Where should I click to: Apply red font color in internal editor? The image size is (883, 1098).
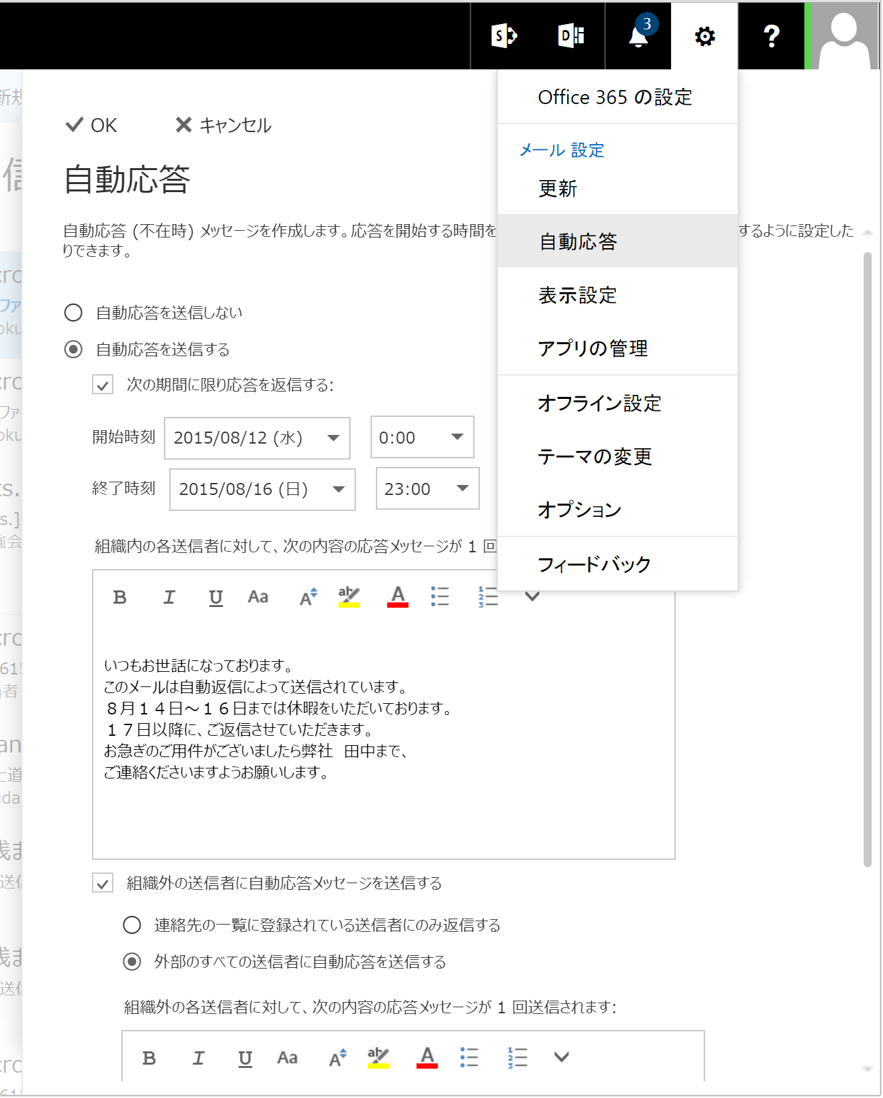398,597
